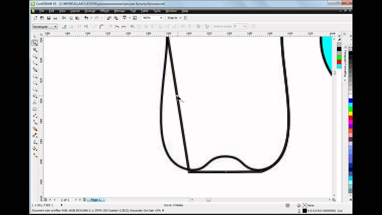Expand the docker panel chevrons
382x215 pixels.
(344, 34)
